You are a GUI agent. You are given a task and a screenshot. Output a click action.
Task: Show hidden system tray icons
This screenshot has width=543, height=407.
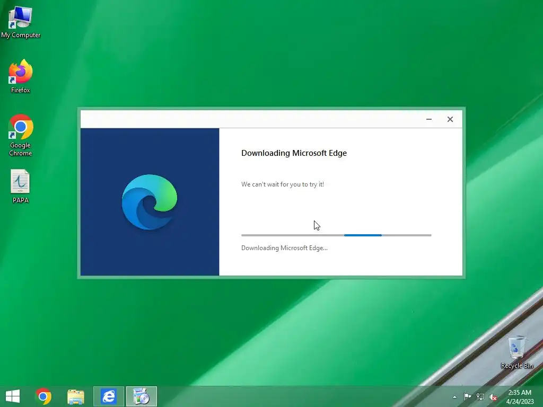pyautogui.click(x=454, y=397)
